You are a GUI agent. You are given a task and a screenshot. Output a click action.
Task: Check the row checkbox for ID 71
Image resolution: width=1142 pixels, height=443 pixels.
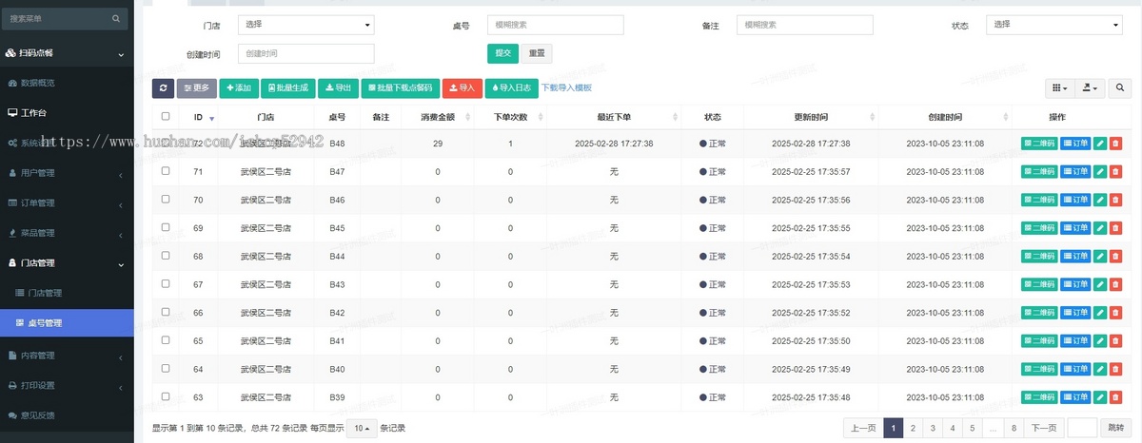tap(166, 171)
